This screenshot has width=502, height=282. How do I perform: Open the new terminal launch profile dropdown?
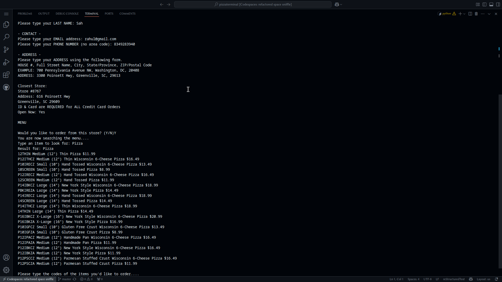click(464, 14)
